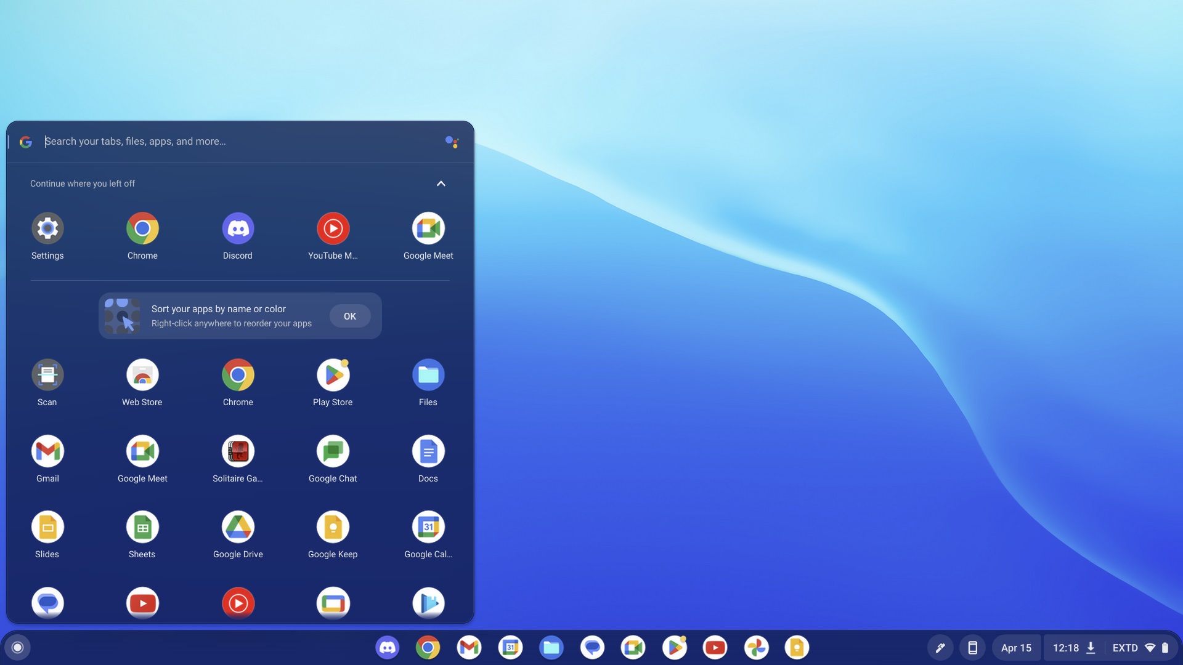Click the Google Assistant icon in search bar
Viewport: 1183px width, 665px height.
tap(452, 142)
